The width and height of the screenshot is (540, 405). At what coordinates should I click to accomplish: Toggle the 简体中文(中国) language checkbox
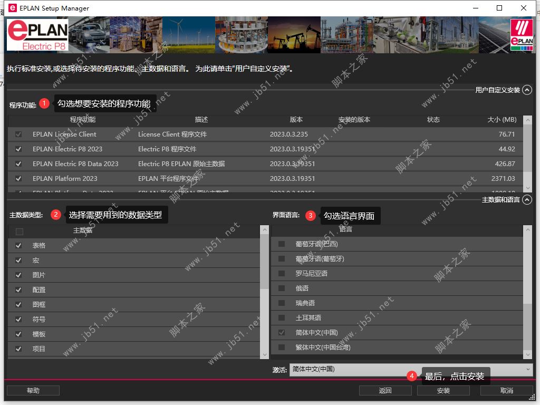point(282,333)
